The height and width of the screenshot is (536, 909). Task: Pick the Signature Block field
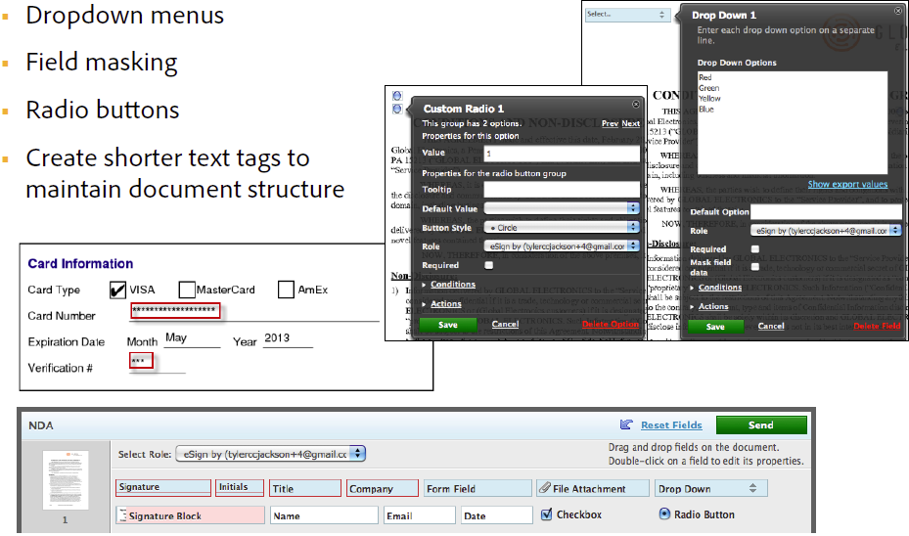[190, 515]
